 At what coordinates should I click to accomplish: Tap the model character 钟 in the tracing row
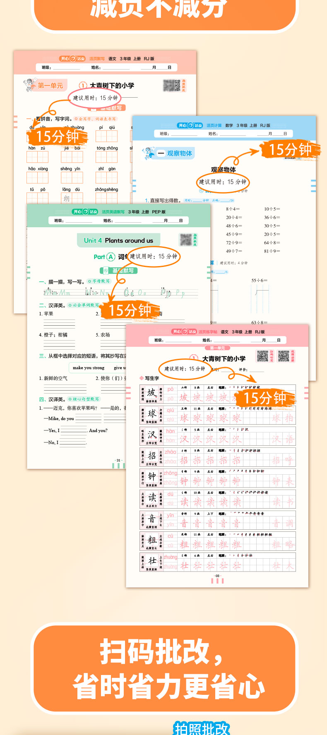[152, 476]
